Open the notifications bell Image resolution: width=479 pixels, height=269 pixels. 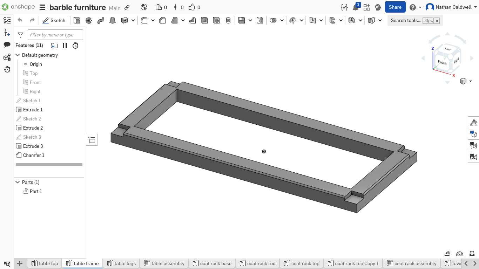(x=356, y=7)
